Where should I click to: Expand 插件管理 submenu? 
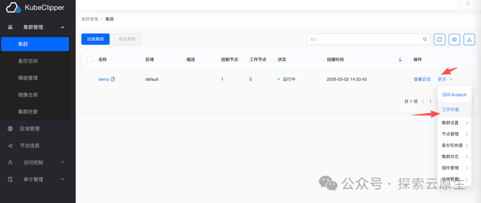[454, 168]
